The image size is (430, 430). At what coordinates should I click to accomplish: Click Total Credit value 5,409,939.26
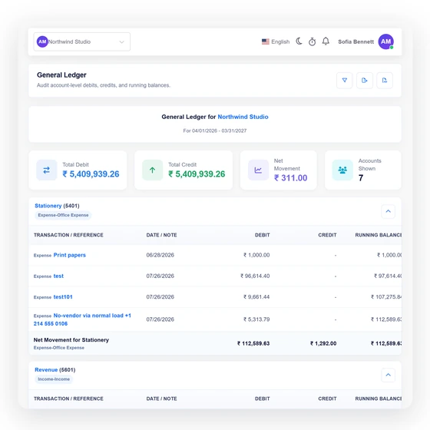click(197, 174)
